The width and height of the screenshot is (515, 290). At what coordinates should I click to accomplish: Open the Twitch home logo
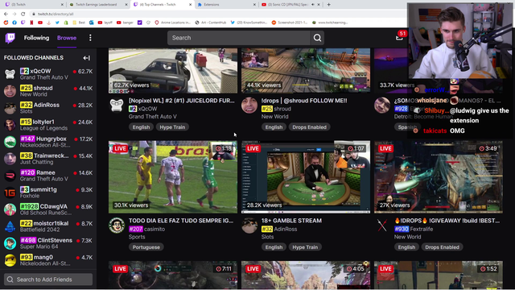pyautogui.click(x=10, y=38)
